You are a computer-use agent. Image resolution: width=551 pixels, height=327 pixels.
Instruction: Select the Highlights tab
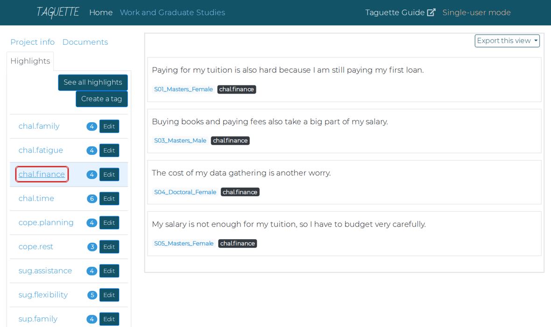(x=30, y=61)
